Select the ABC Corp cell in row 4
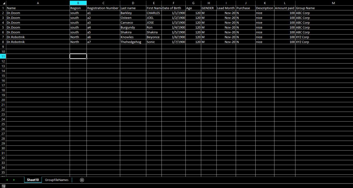This screenshot has width=353, height=188. [324, 23]
